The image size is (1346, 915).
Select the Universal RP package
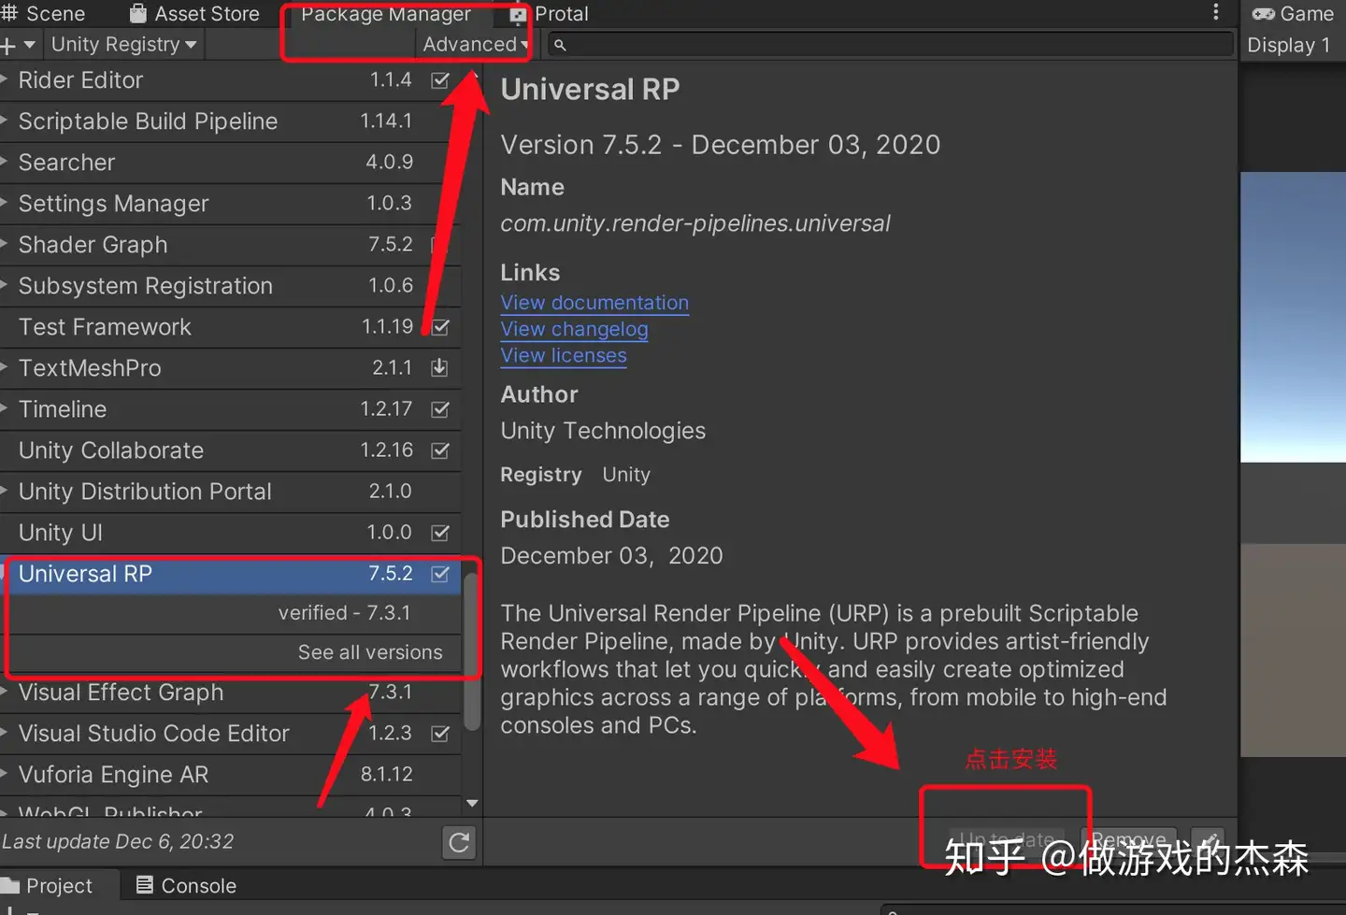[230, 574]
